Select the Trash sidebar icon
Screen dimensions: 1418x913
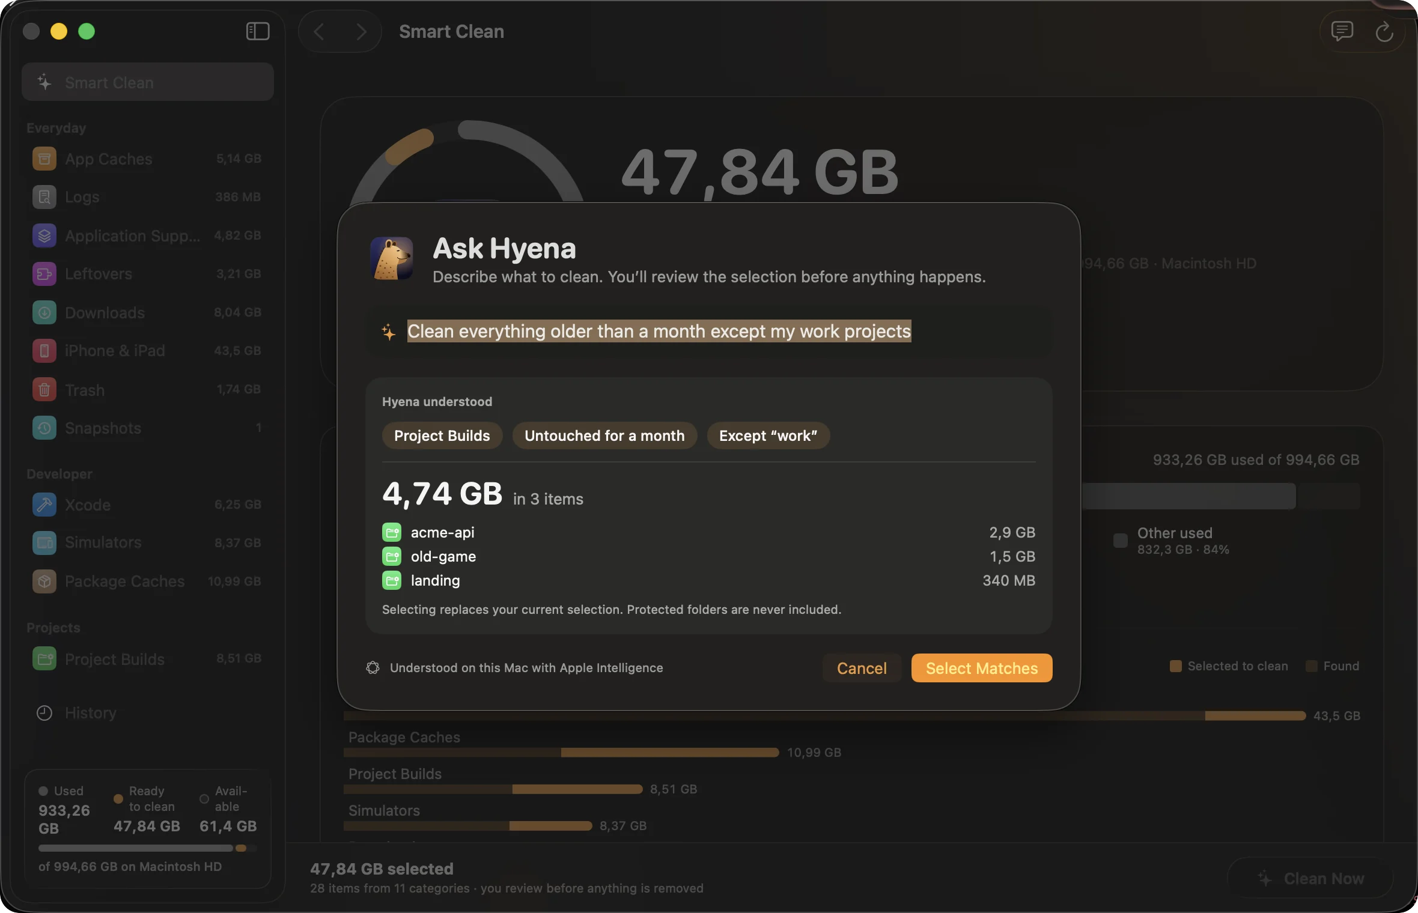click(44, 389)
